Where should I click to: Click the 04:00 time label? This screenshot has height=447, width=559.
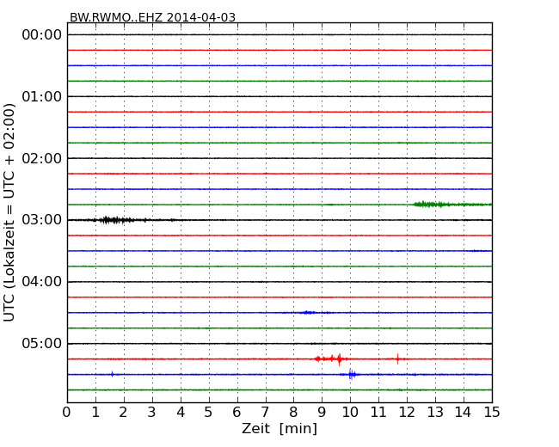pos(42,282)
